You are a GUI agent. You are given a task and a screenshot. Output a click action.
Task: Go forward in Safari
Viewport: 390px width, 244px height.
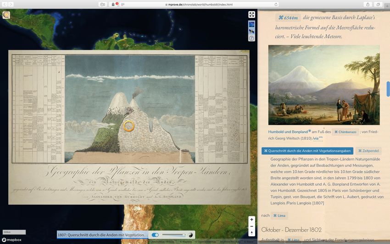tap(11, 4)
